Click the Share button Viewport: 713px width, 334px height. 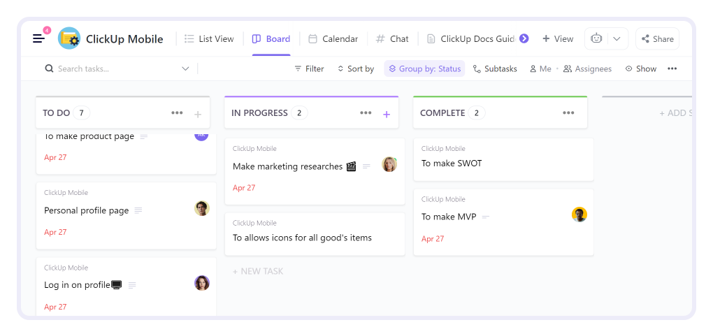[x=657, y=39]
